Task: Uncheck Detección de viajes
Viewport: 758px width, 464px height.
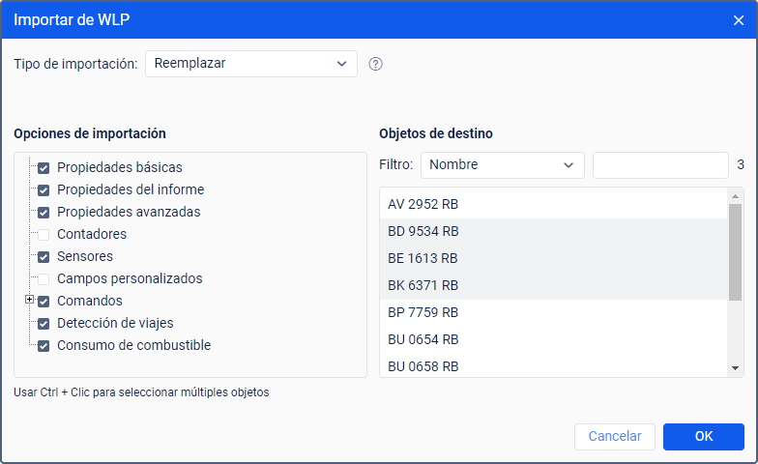Action: coord(44,323)
